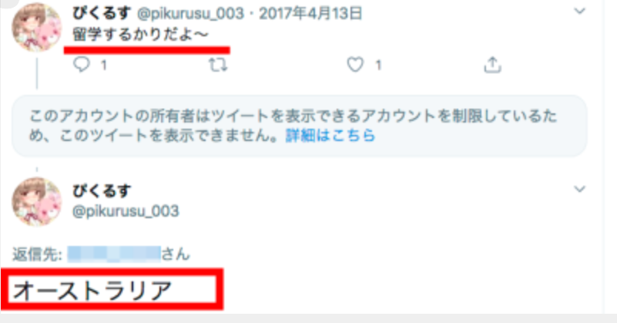Click the ぴくるす name on the top tweet

[x=102, y=13]
